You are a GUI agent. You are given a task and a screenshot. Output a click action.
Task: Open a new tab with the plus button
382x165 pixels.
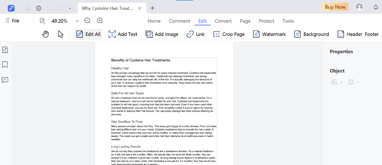pyautogui.click(x=153, y=8)
